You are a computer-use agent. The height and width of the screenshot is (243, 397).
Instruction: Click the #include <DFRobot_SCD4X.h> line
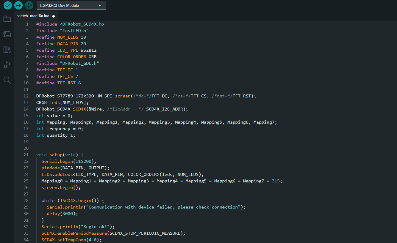[70, 24]
